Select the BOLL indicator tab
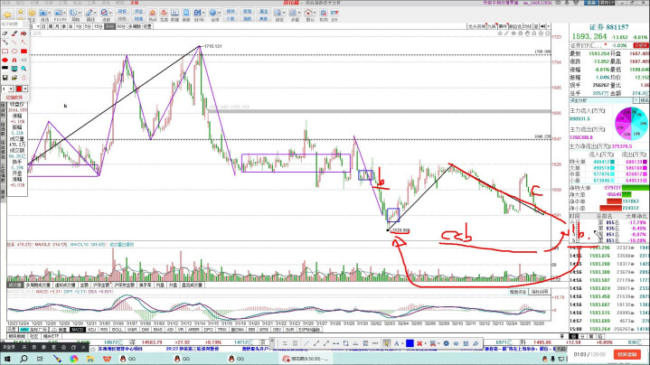 [118, 330]
